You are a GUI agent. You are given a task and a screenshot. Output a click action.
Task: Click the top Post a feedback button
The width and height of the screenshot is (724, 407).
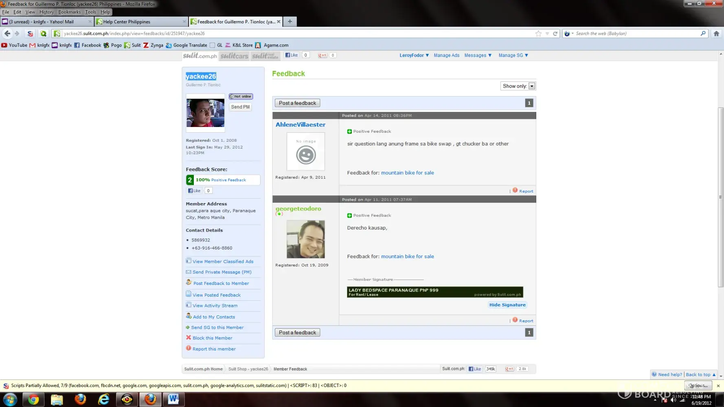(x=297, y=103)
